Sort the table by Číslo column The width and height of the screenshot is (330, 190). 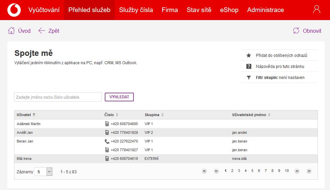point(117,115)
